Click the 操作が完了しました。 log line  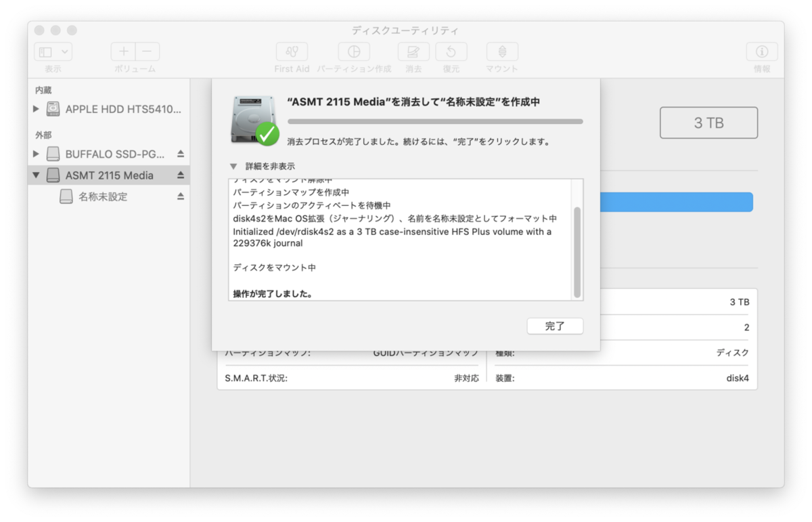click(273, 294)
